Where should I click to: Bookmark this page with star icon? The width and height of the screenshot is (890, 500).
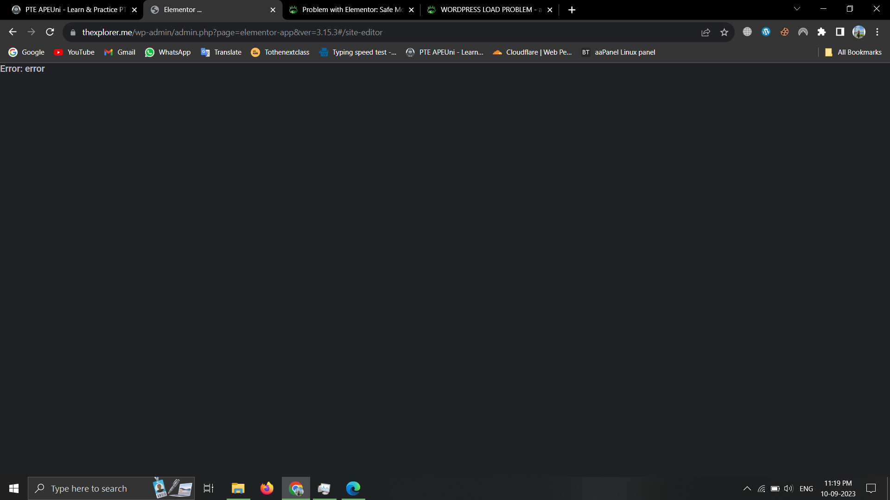pos(724,32)
